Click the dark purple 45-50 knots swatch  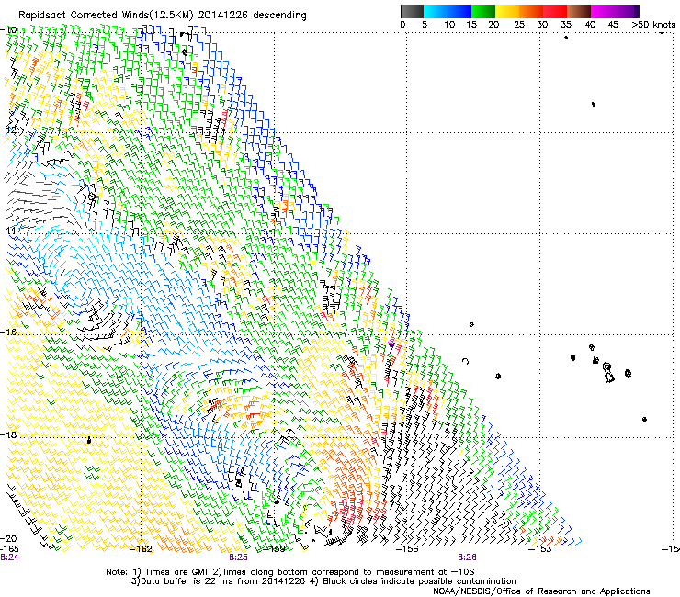pyautogui.click(x=627, y=11)
